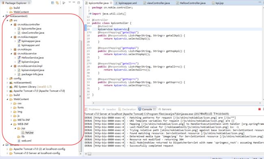
Task: Open the Servers view tab
Action: (165, 109)
